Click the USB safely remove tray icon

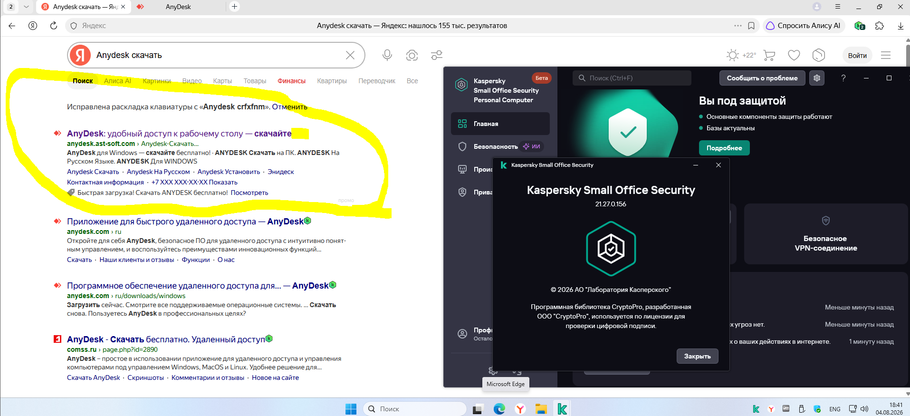tap(802, 409)
